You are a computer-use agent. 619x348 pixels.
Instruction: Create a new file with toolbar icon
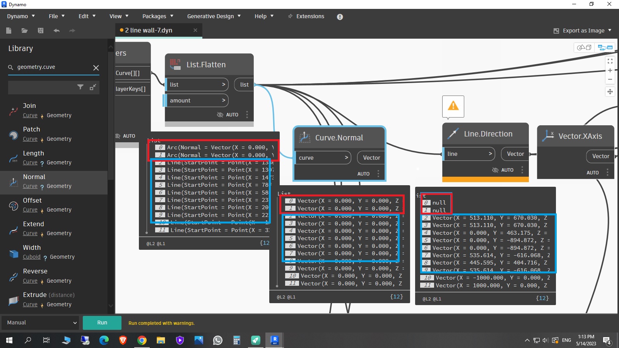point(9,31)
